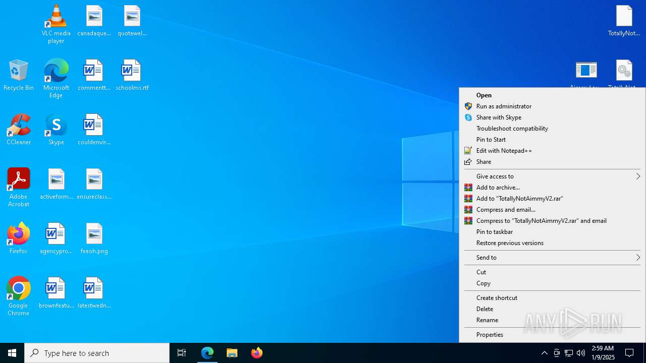Choose Rename in the context menu
Image resolution: width=646 pixels, height=363 pixels.
552,320
